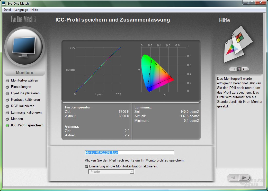This screenshot has height=191, width=268.
Task: Click the profile filename input field
Action: (x=130, y=153)
